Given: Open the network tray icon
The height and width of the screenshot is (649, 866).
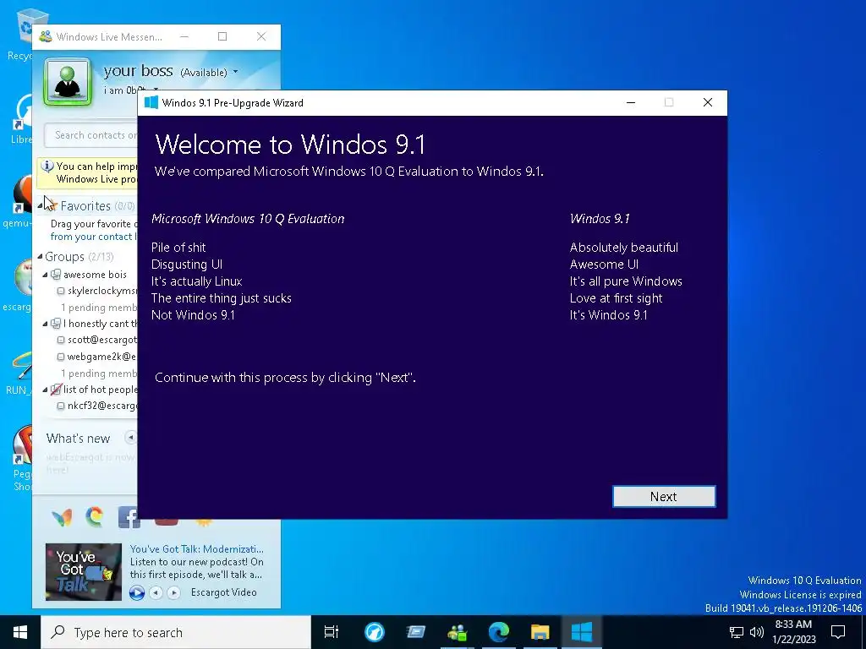Looking at the screenshot, I should point(737,632).
